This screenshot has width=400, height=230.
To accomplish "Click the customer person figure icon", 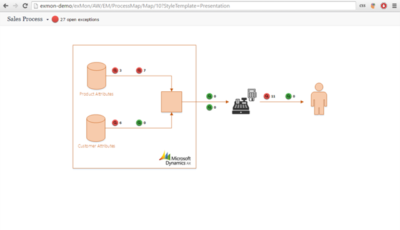I will pos(319,99).
